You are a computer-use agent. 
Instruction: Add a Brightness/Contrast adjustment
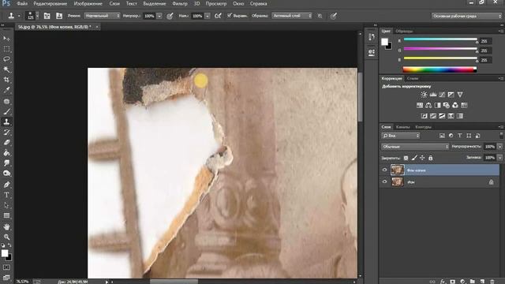pos(424,95)
